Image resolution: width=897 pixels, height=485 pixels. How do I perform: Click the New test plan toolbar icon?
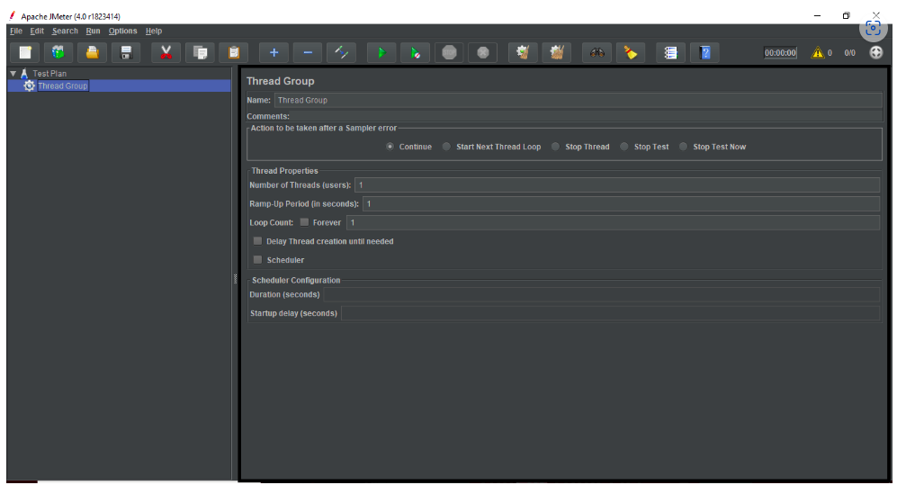pos(24,53)
